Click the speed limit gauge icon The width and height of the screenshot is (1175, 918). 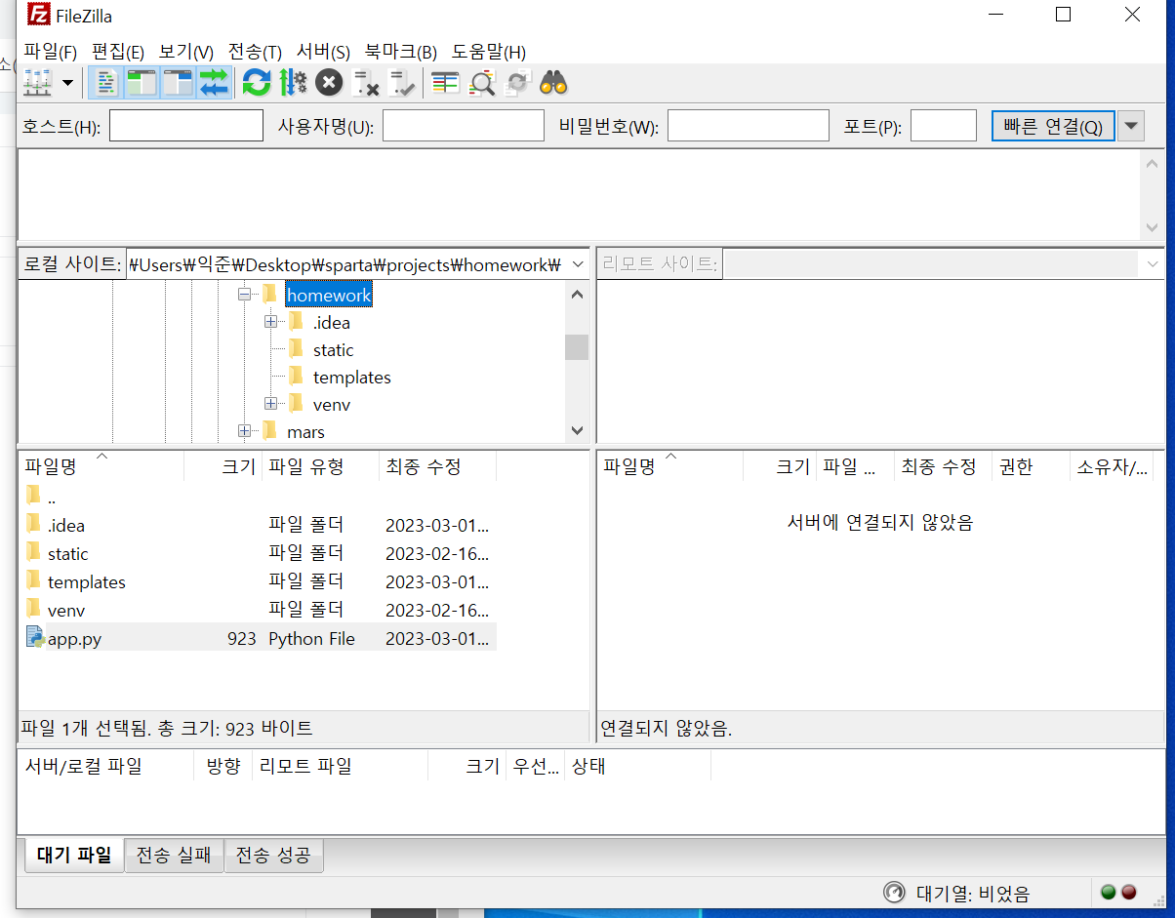894,892
